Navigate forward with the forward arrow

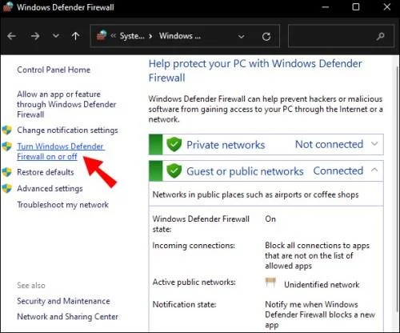coord(35,36)
